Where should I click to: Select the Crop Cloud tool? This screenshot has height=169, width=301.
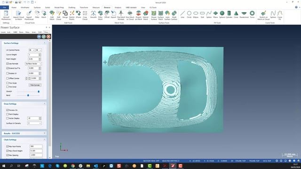85,15
